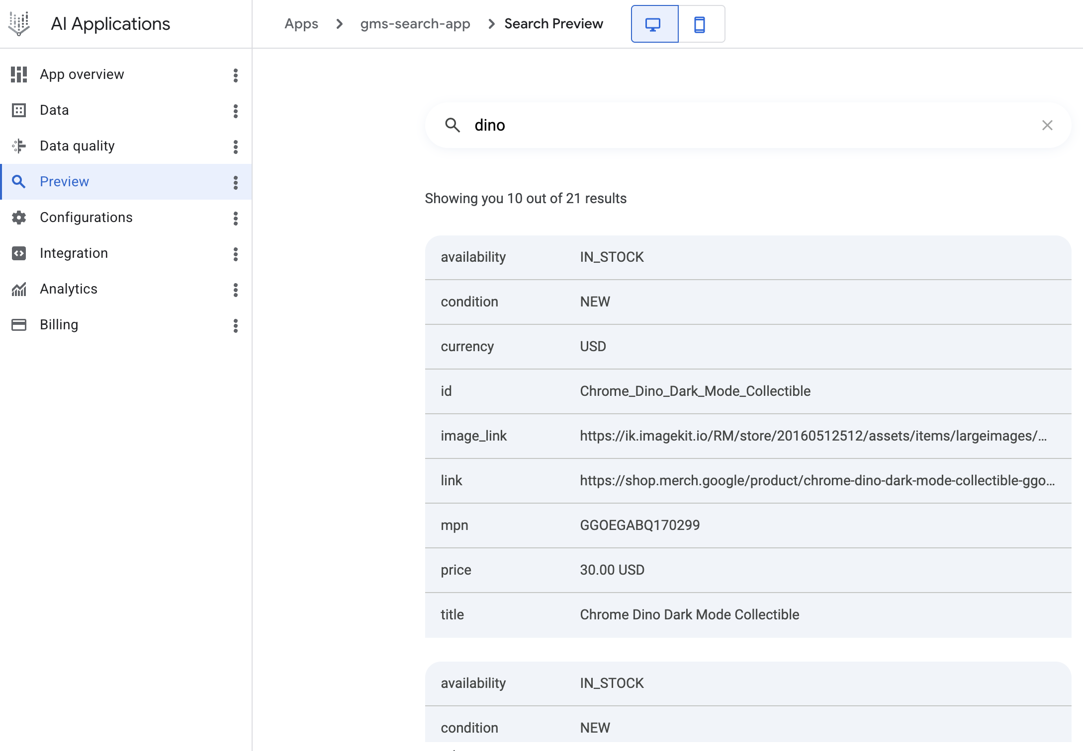
Task: Click the AI Applications title
Action: [110, 24]
